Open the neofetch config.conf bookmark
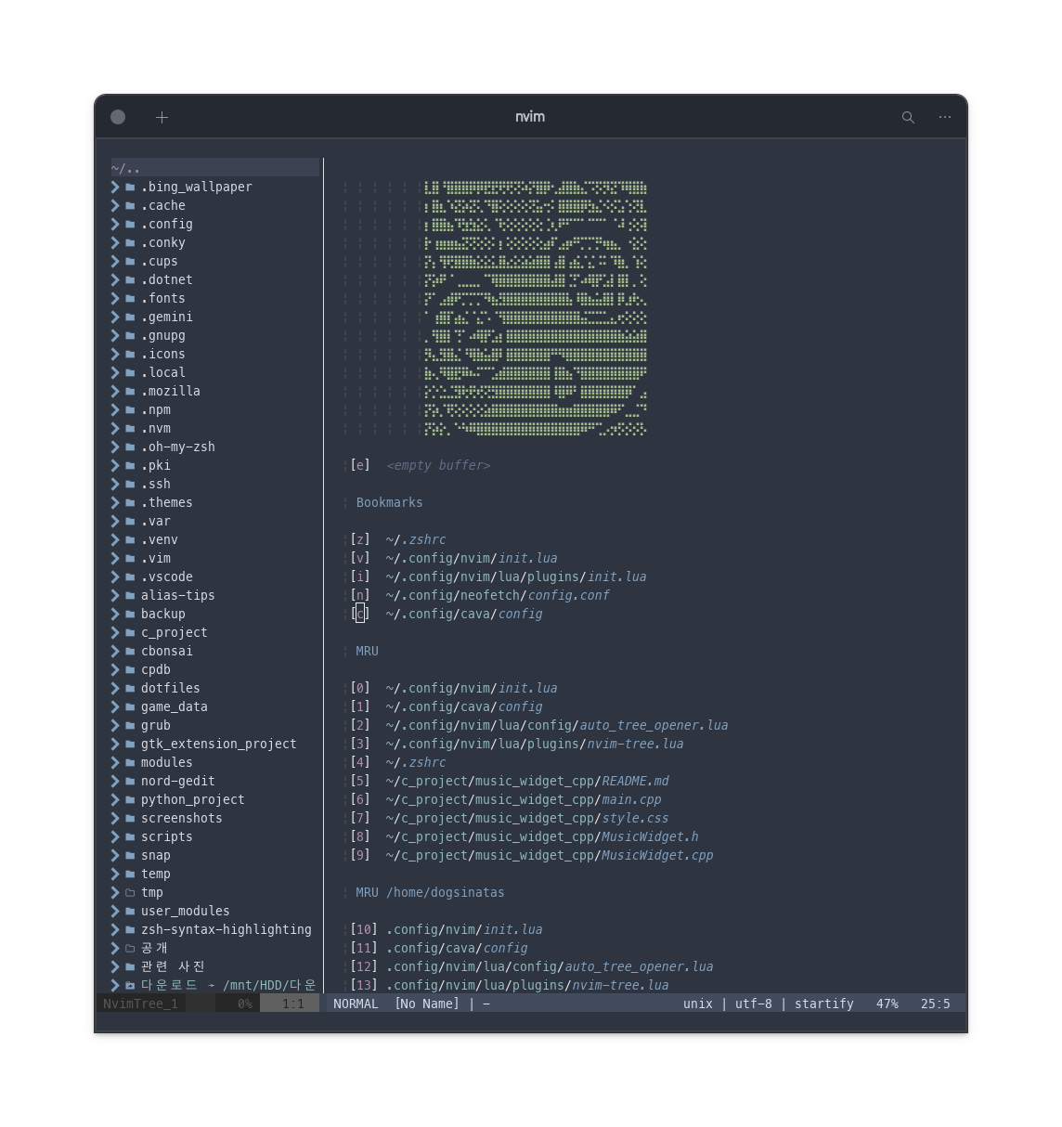The width and height of the screenshot is (1062, 1127). coord(497,595)
